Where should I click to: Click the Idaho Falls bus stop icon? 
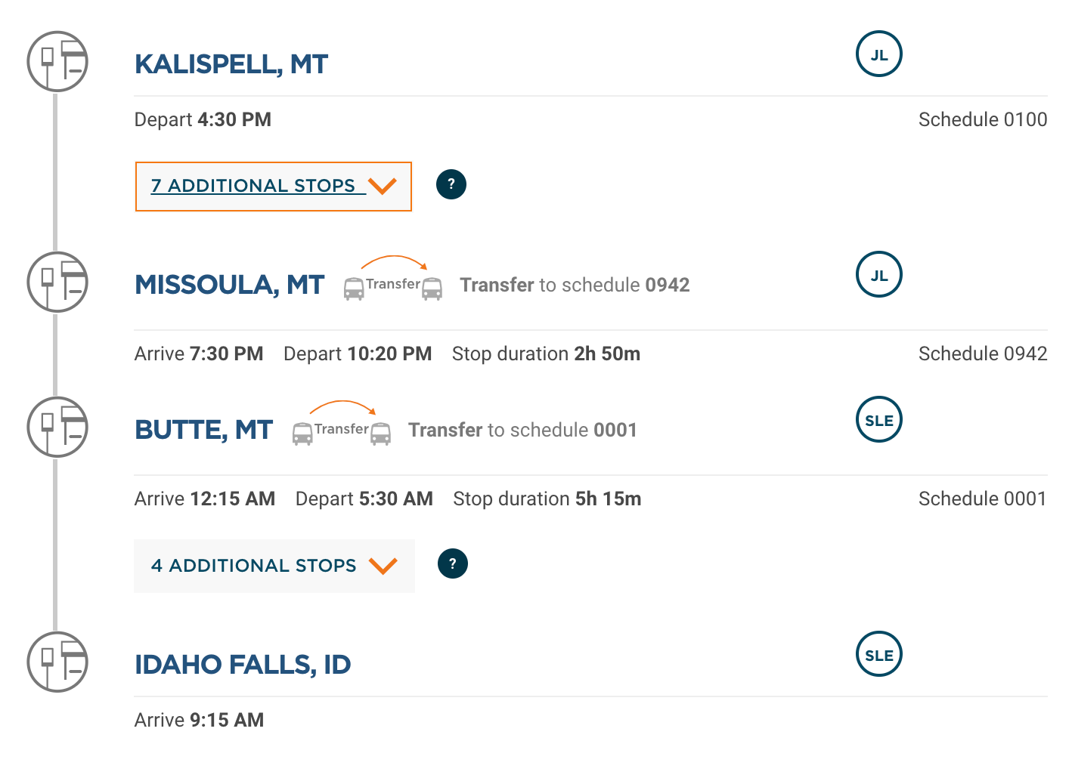click(57, 662)
